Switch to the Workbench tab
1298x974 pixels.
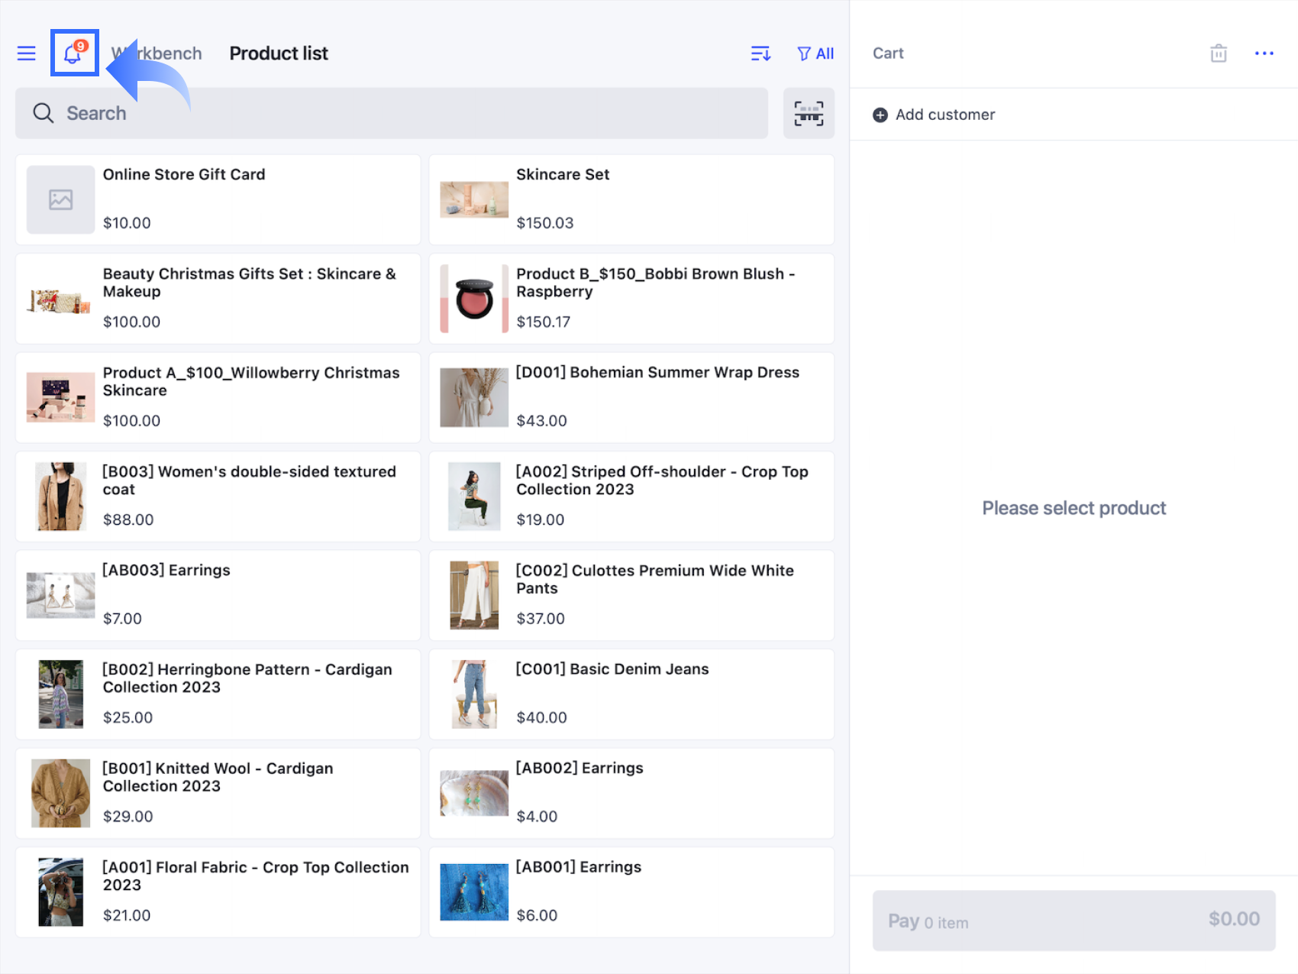point(157,53)
